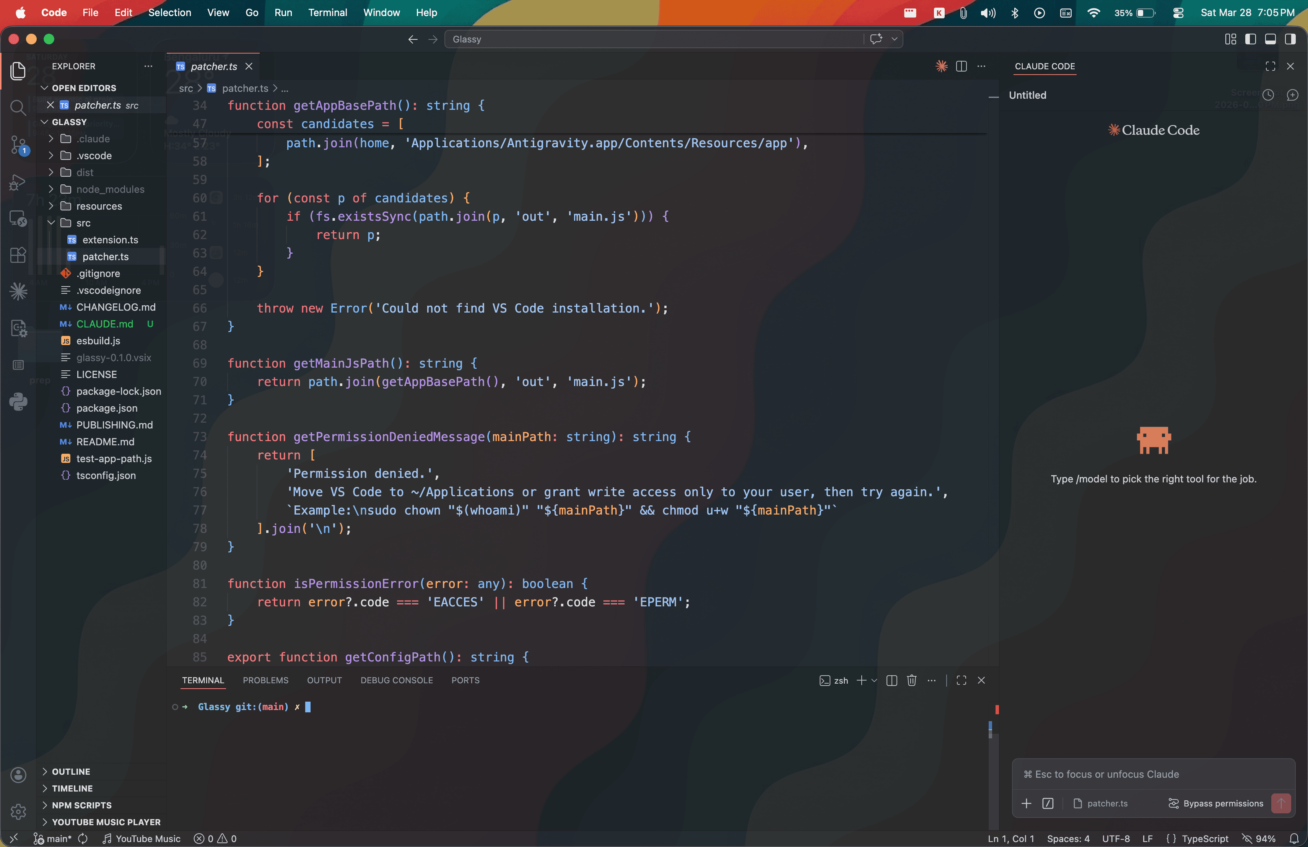Screen dimensions: 1308x847
Task: Collapse the GLASSY folder section
Action: click(x=45, y=122)
